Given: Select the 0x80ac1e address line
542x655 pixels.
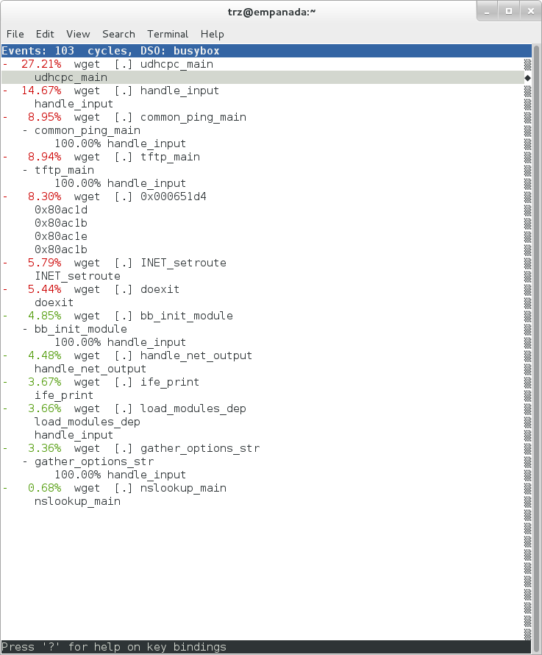Looking at the screenshot, I should point(61,236).
